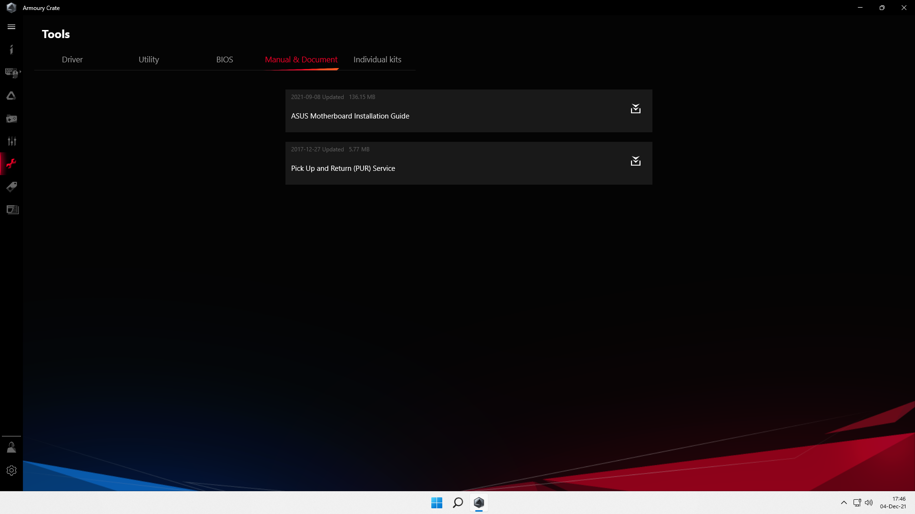Open the Dashboard info icon

tap(11, 49)
